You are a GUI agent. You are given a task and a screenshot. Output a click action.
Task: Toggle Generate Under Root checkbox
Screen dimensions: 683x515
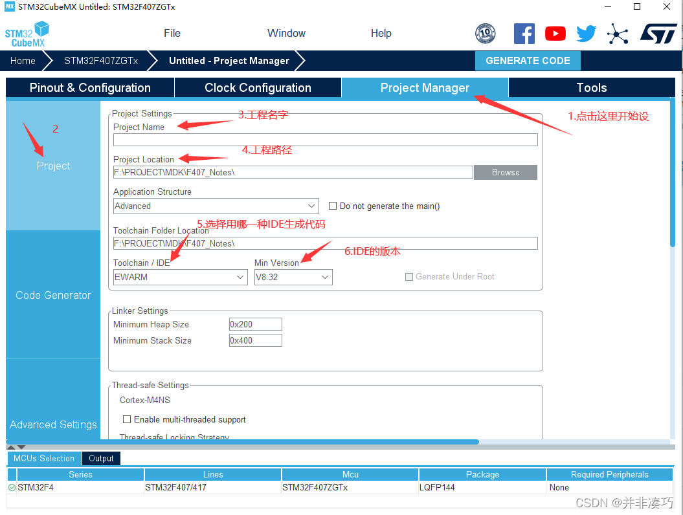(x=409, y=277)
